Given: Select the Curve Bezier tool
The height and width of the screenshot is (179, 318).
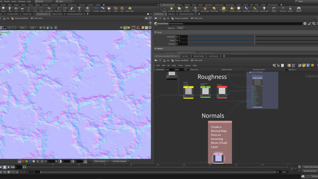Looking at the screenshot, I should click(49, 9).
